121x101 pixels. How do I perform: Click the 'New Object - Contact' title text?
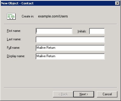pos(17,3)
